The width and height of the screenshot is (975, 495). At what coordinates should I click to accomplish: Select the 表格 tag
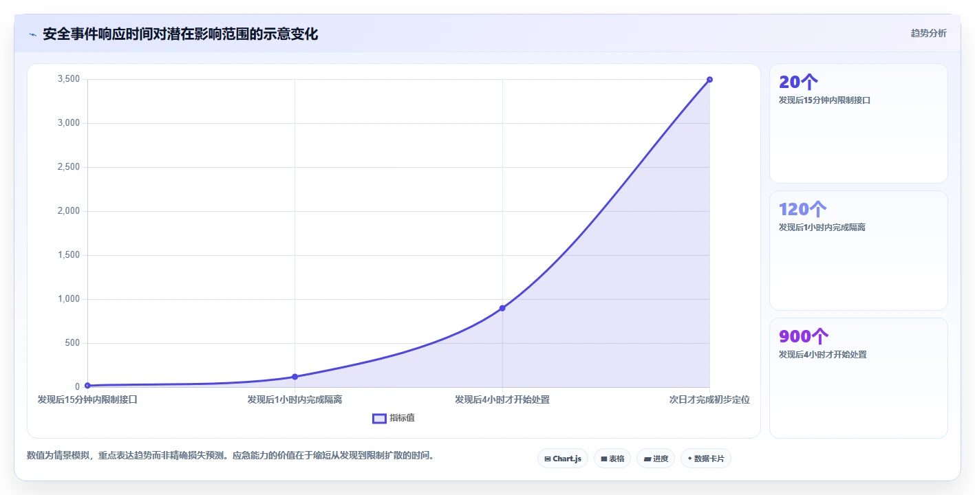click(x=612, y=459)
